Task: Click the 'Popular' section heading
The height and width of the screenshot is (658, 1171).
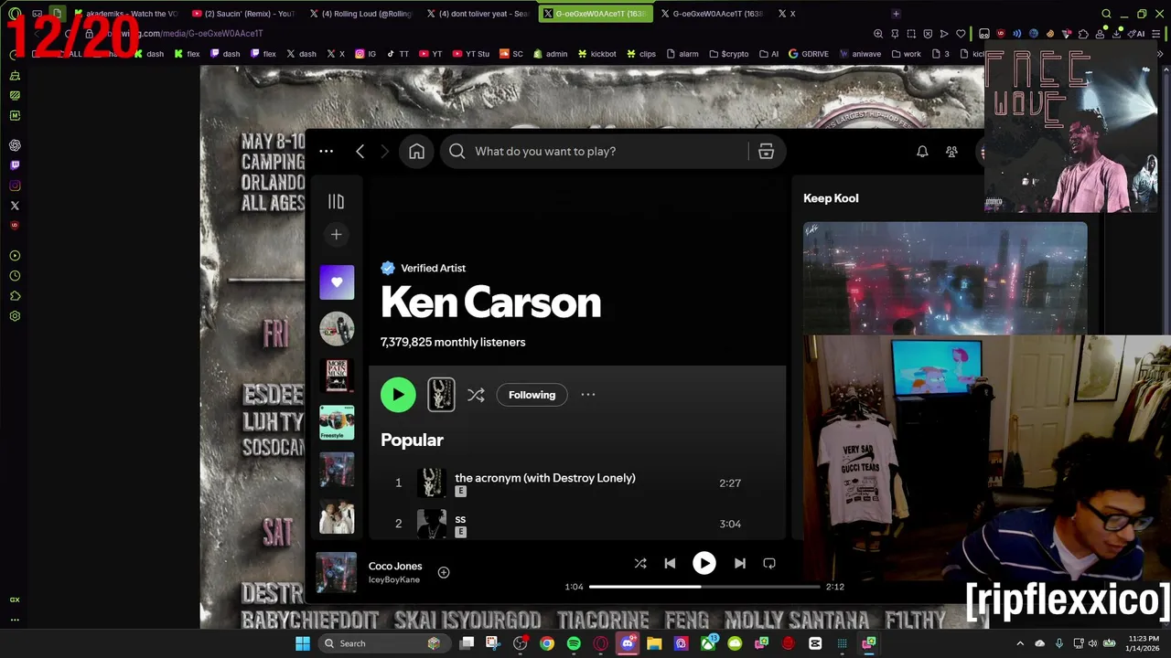Action: coord(412,440)
